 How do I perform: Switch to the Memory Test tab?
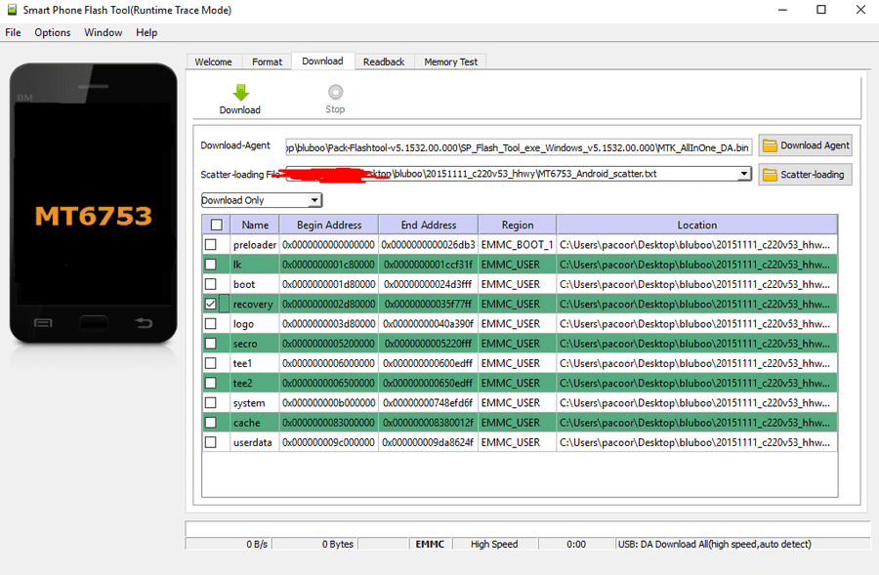(x=450, y=62)
